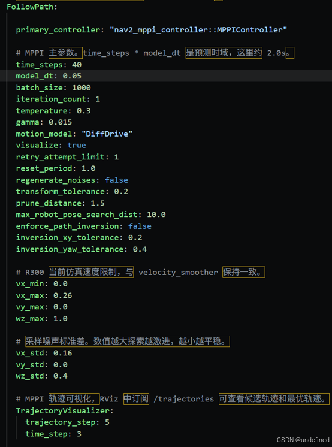This screenshot has width=332, height=447.
Task: Click the nav2_mppi_controller::MPPIController string value
Action: click(198, 30)
